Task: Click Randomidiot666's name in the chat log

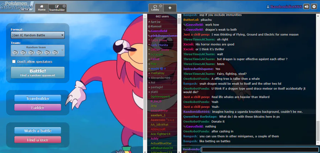Action: [197, 112]
